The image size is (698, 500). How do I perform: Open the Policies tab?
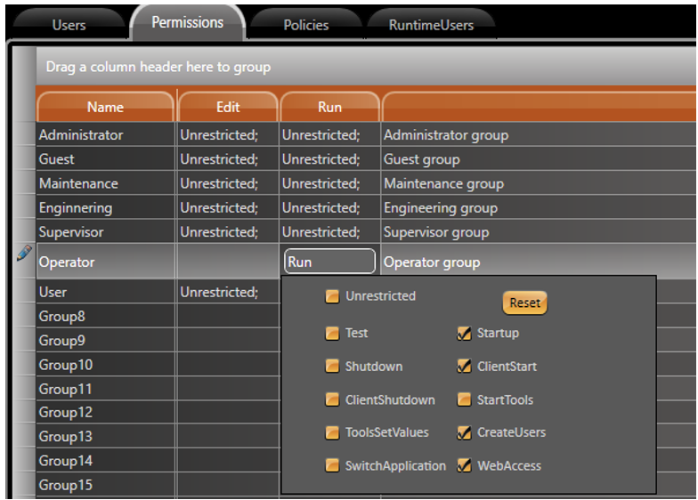tap(305, 25)
